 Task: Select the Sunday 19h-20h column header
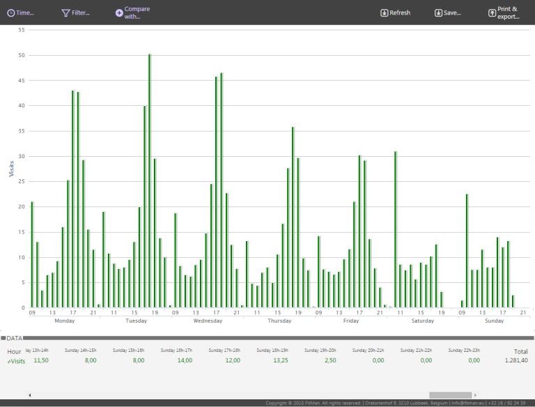coord(320,351)
